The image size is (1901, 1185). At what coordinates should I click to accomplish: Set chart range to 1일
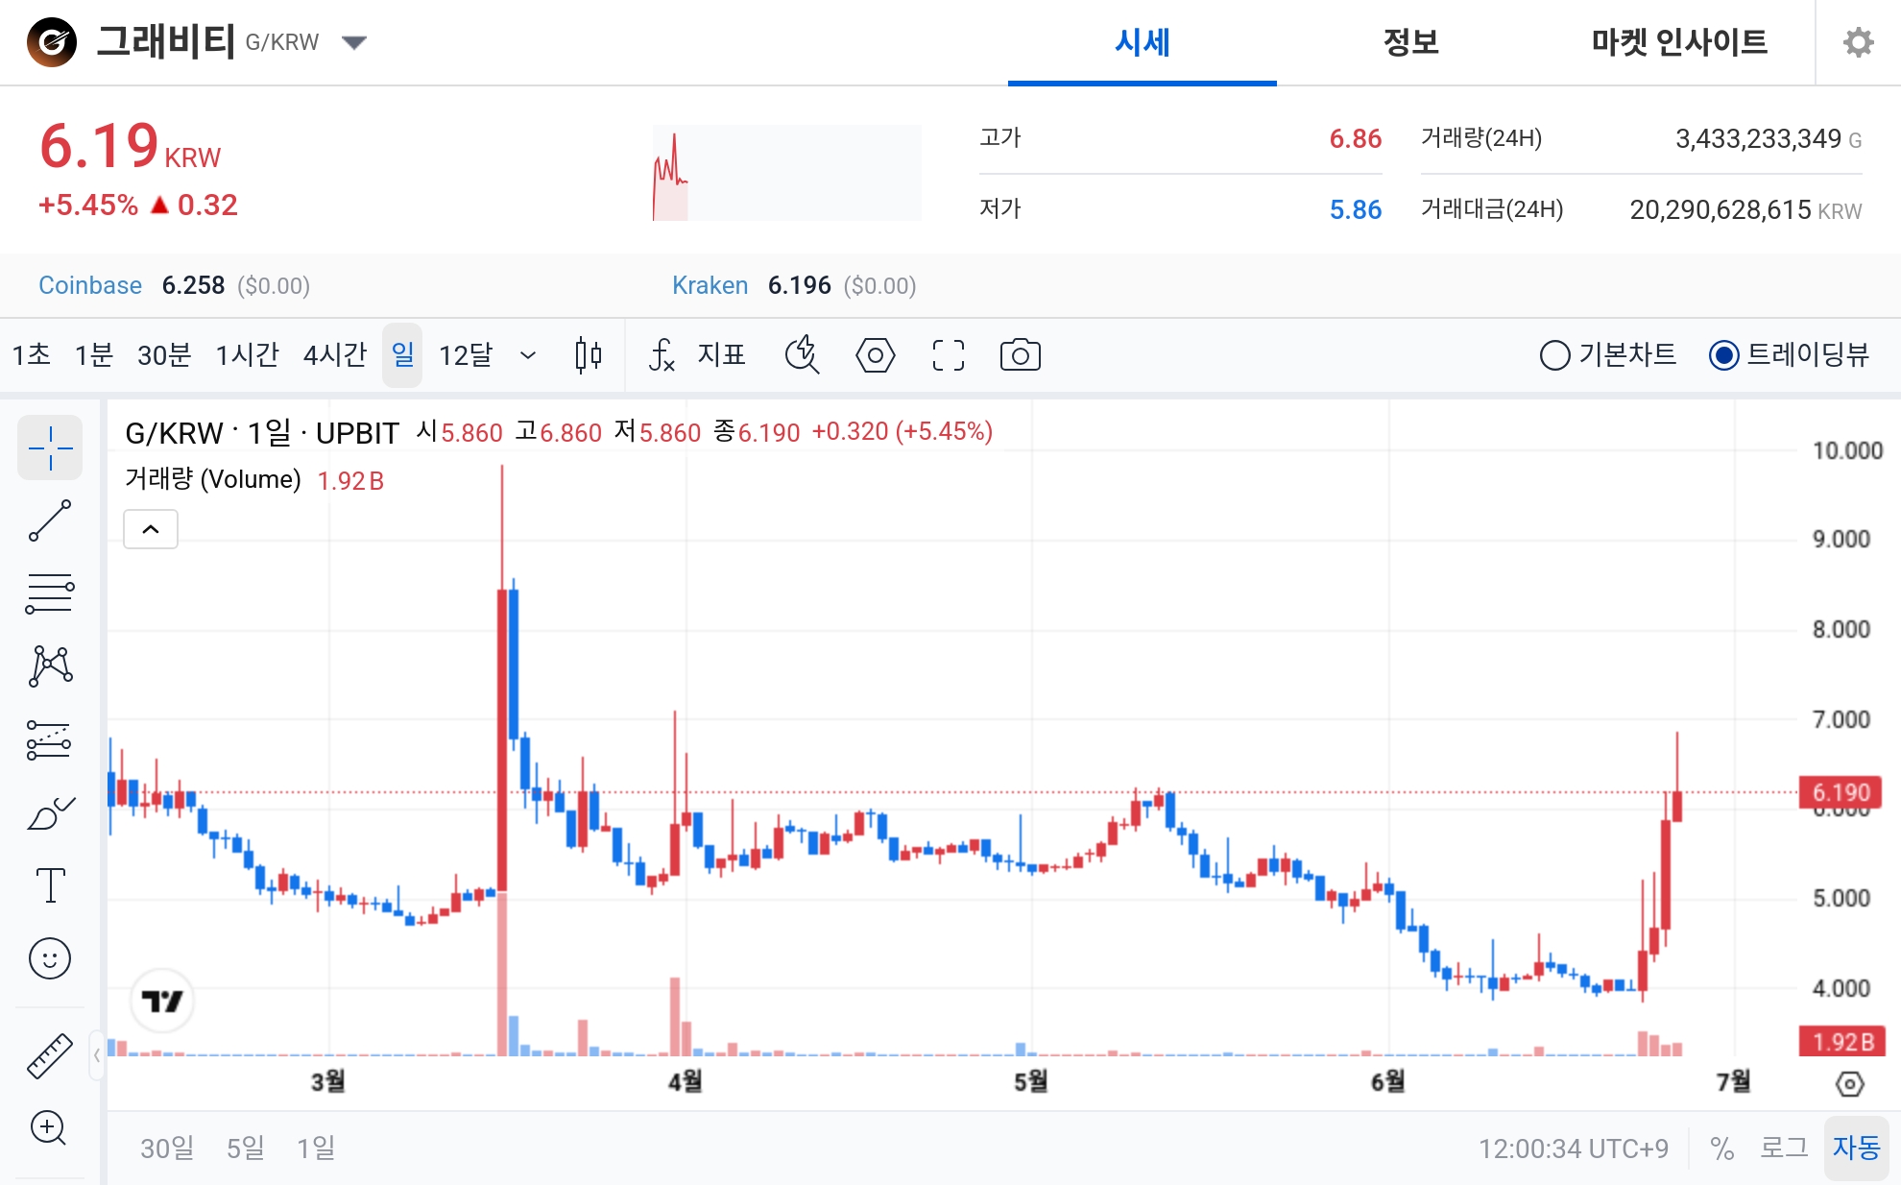tap(316, 1149)
